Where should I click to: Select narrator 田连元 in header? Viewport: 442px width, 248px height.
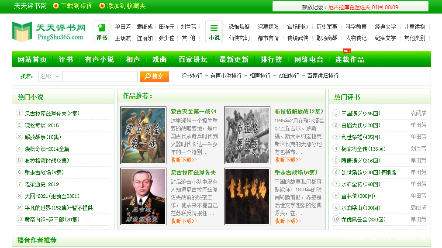point(166,27)
